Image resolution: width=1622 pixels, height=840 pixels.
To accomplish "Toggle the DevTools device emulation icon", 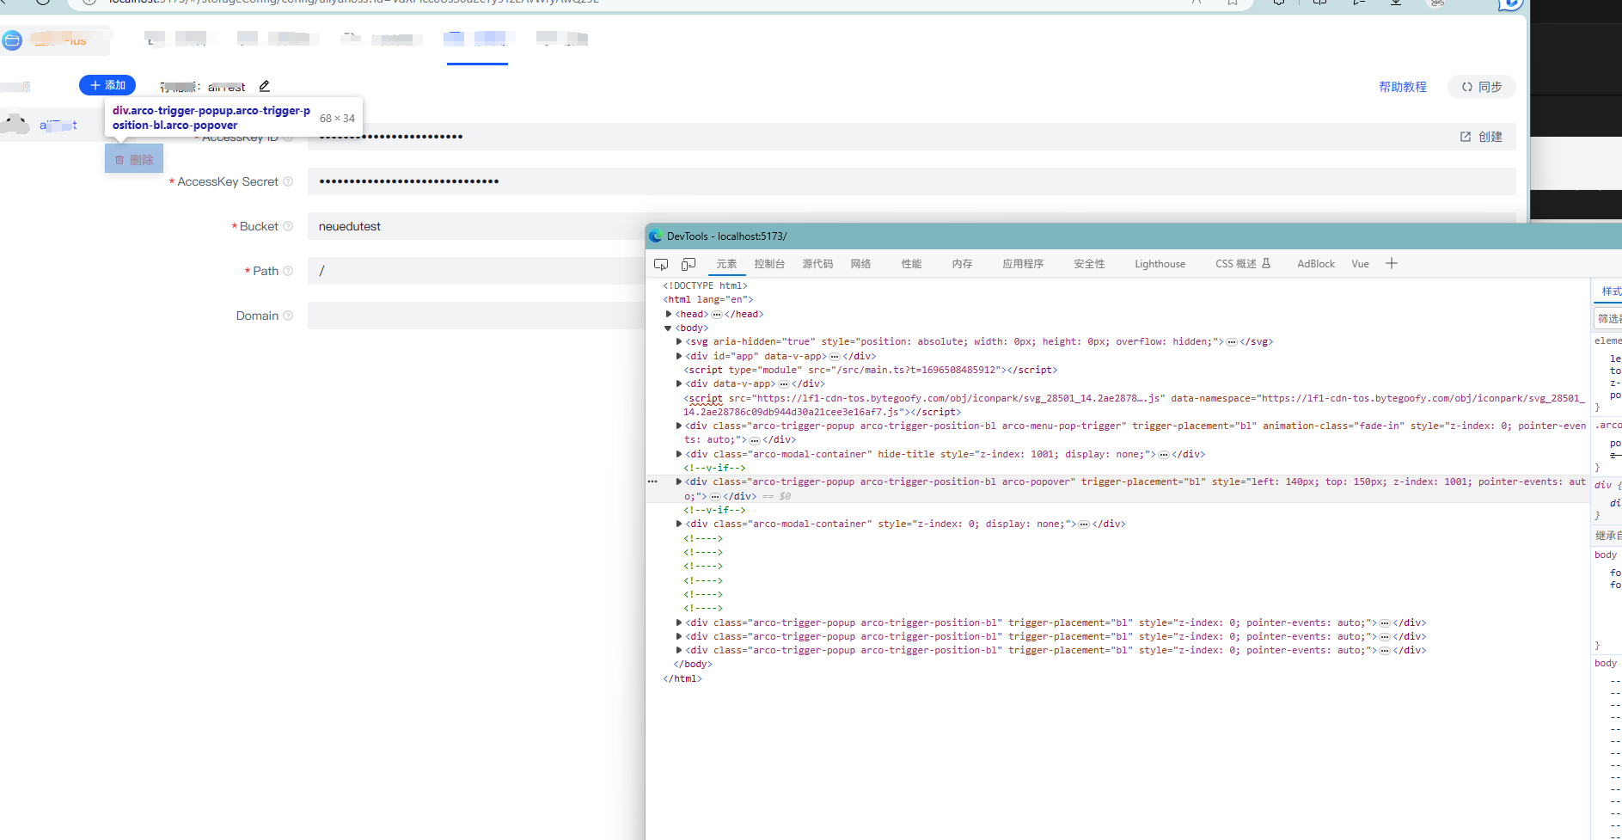I will pyautogui.click(x=689, y=264).
